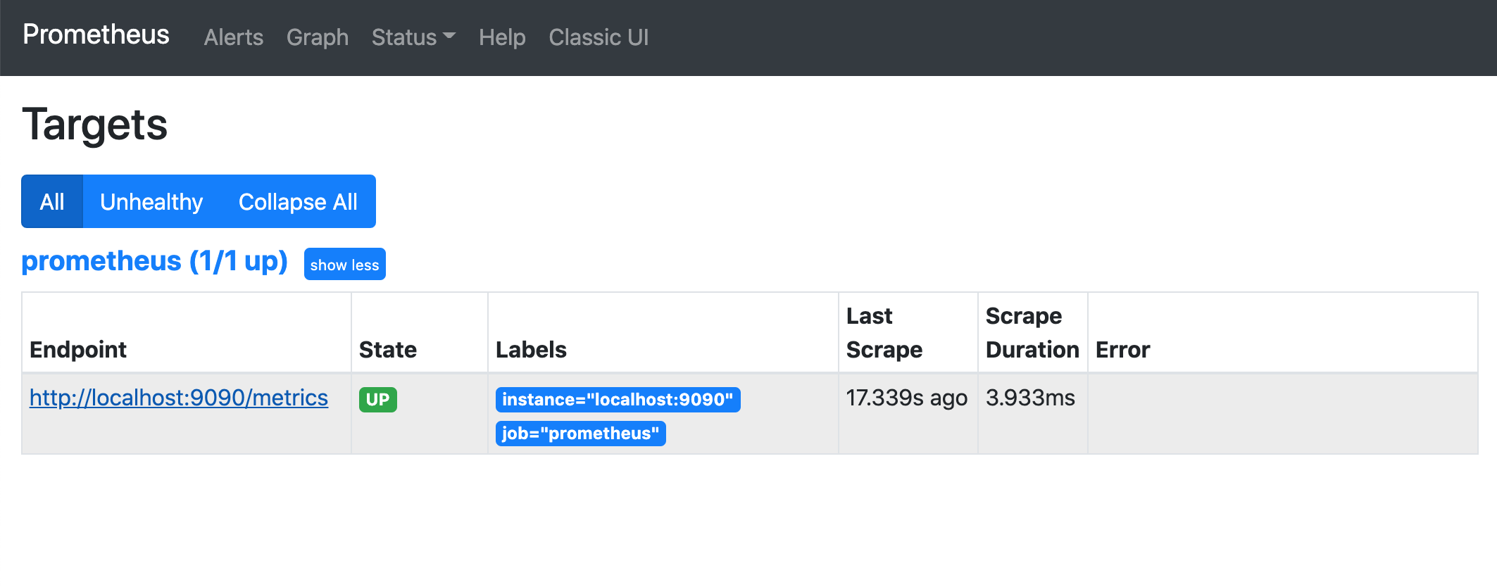Open the Help link
1497x587 pixels.
pyautogui.click(x=502, y=37)
